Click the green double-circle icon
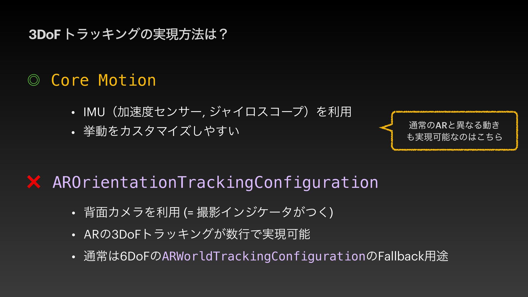The image size is (528, 297). [x=34, y=80]
